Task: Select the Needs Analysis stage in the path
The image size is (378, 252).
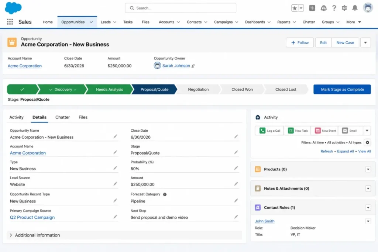Action: 109,89
